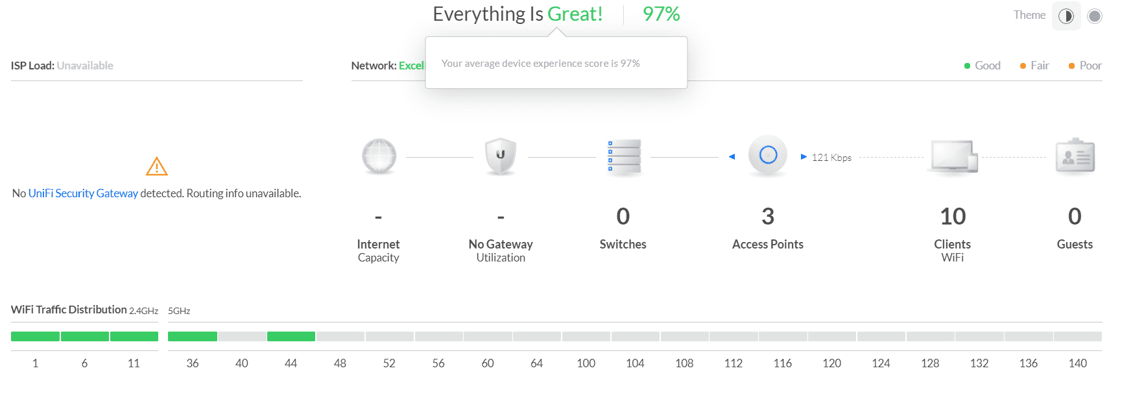Select the Switches server stack icon

(x=624, y=157)
